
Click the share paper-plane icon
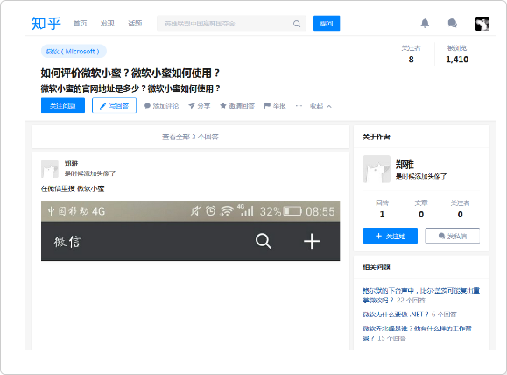192,106
